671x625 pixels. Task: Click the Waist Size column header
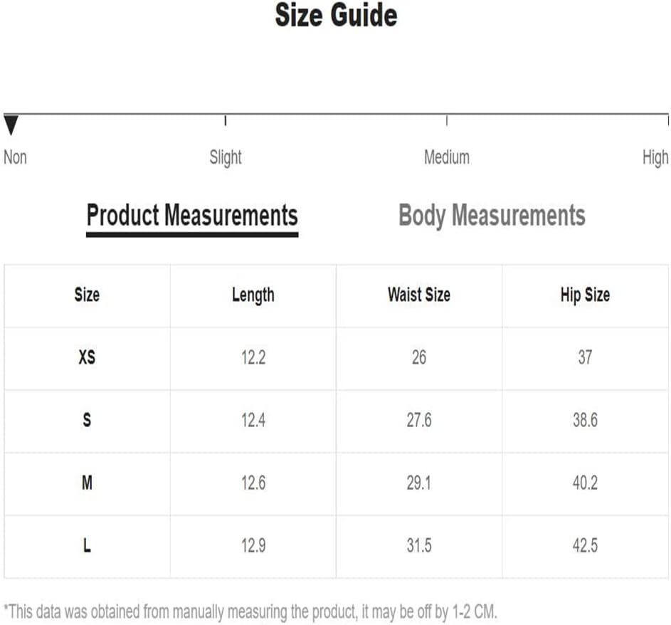click(x=419, y=295)
